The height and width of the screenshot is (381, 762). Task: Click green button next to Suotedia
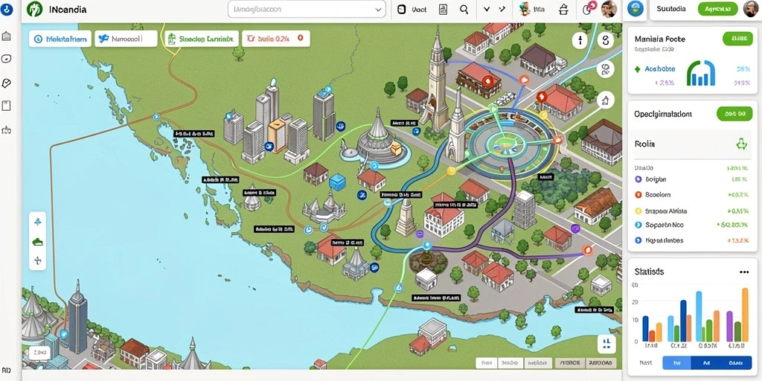pos(718,9)
